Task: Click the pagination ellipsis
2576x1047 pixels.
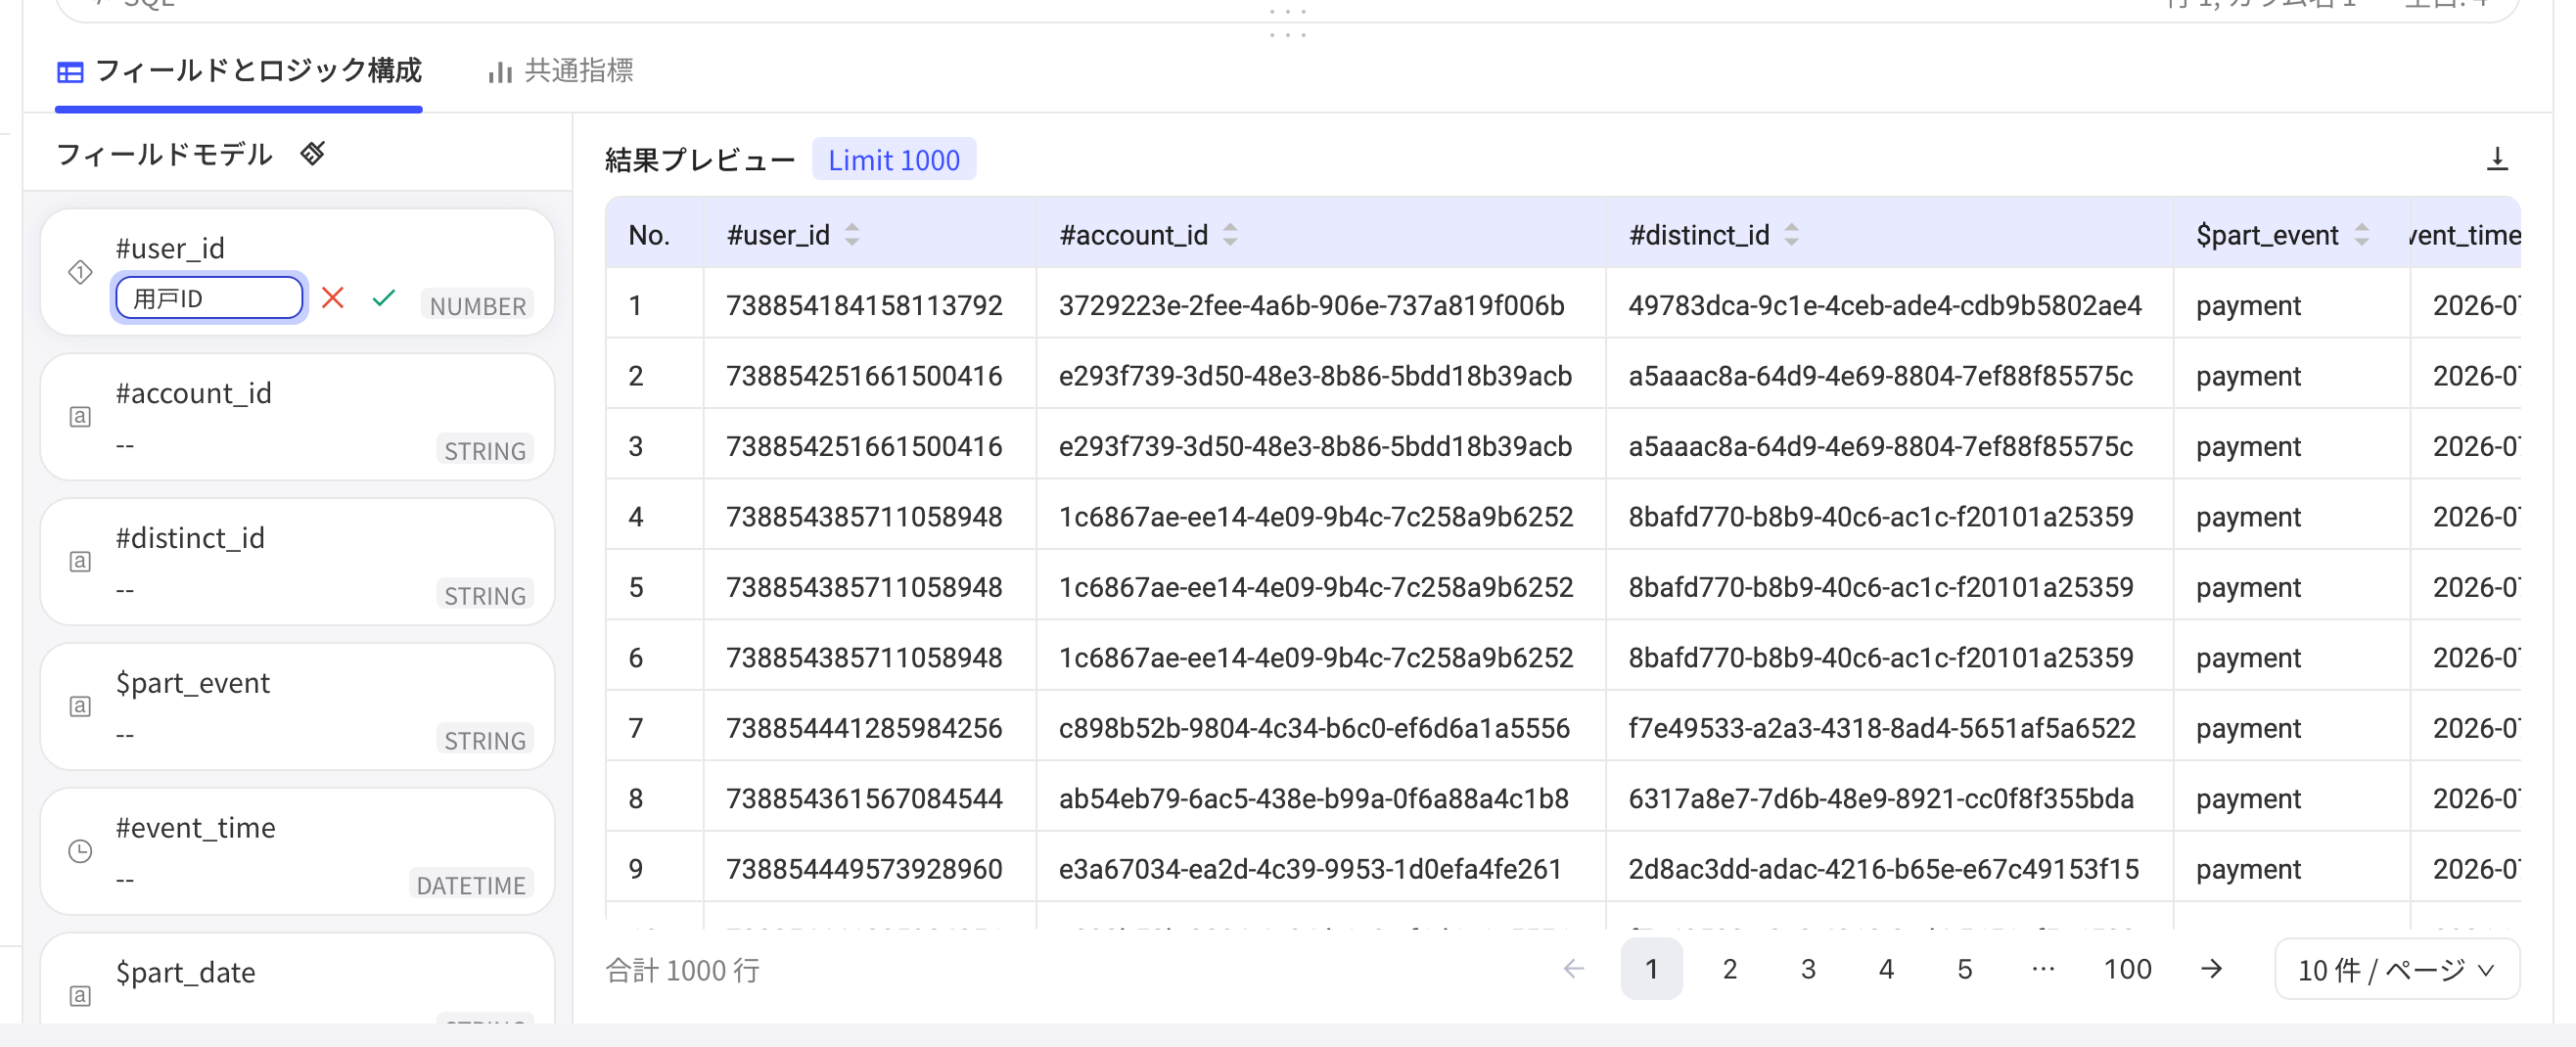Action: [x=2043, y=968]
